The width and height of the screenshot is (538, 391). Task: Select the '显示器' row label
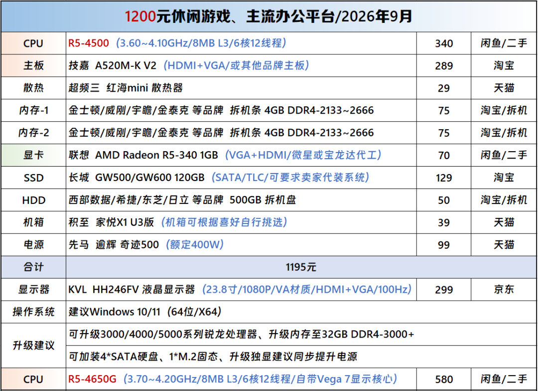pyautogui.click(x=34, y=289)
